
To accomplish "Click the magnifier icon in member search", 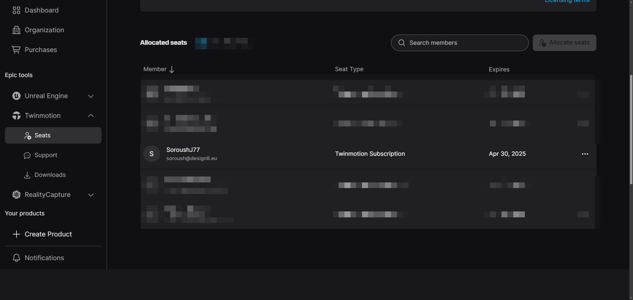I will 402,43.
